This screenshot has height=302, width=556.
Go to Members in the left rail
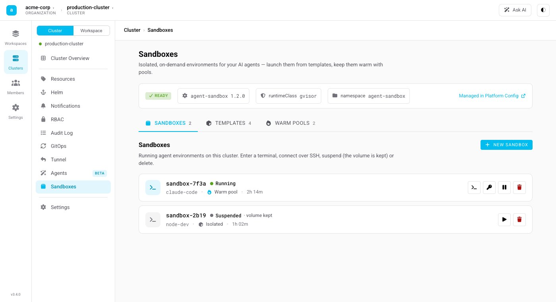15,87
